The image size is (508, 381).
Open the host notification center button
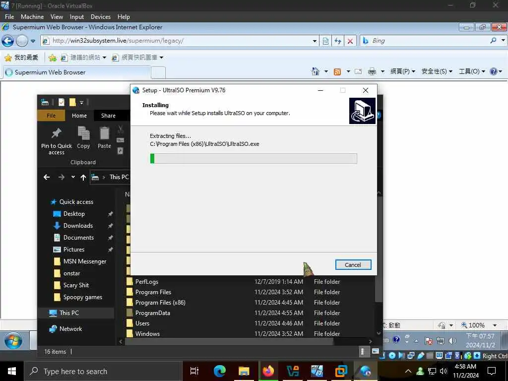(492, 371)
